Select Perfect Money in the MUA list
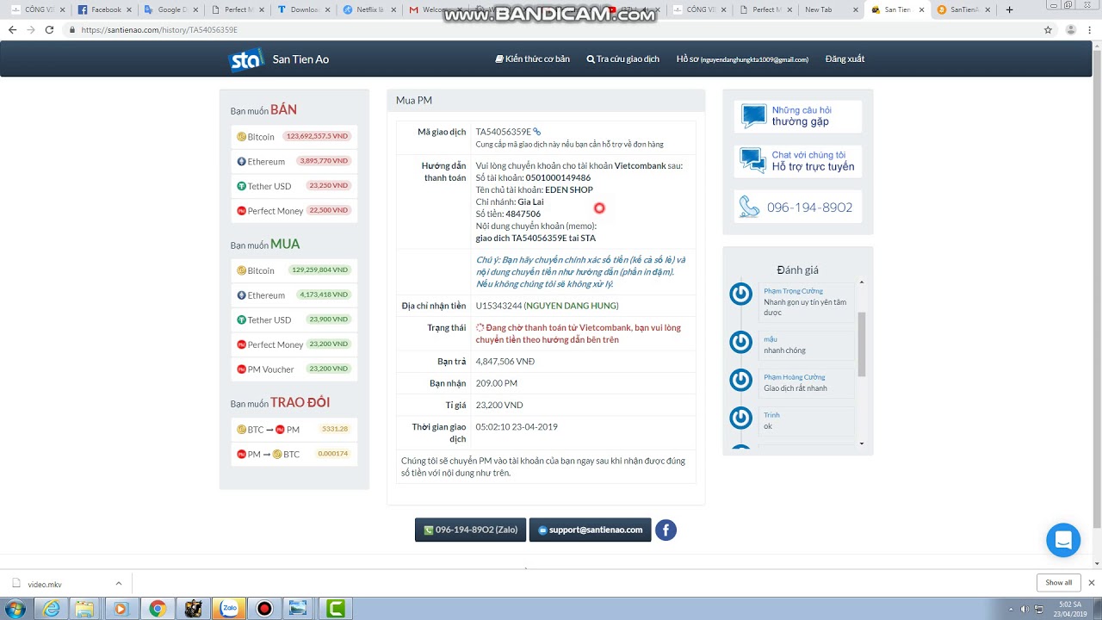The image size is (1102, 620). coord(294,344)
